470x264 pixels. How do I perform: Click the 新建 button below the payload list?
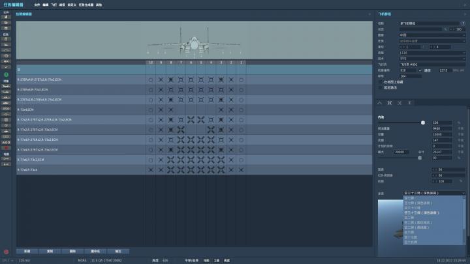tap(27, 251)
